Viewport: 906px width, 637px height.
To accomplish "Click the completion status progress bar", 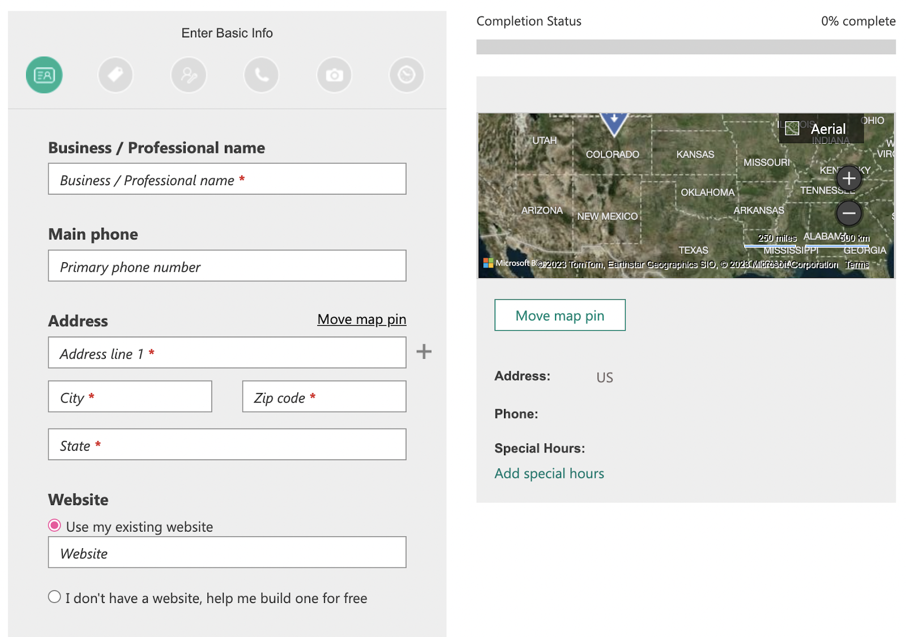I will (x=686, y=46).
